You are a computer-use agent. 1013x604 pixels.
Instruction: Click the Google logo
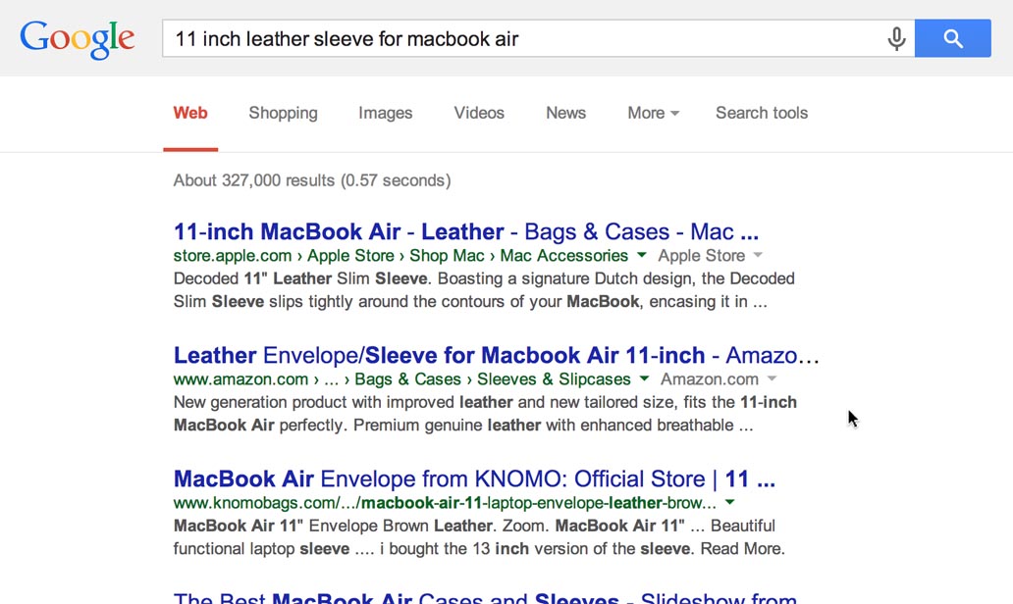coord(77,38)
